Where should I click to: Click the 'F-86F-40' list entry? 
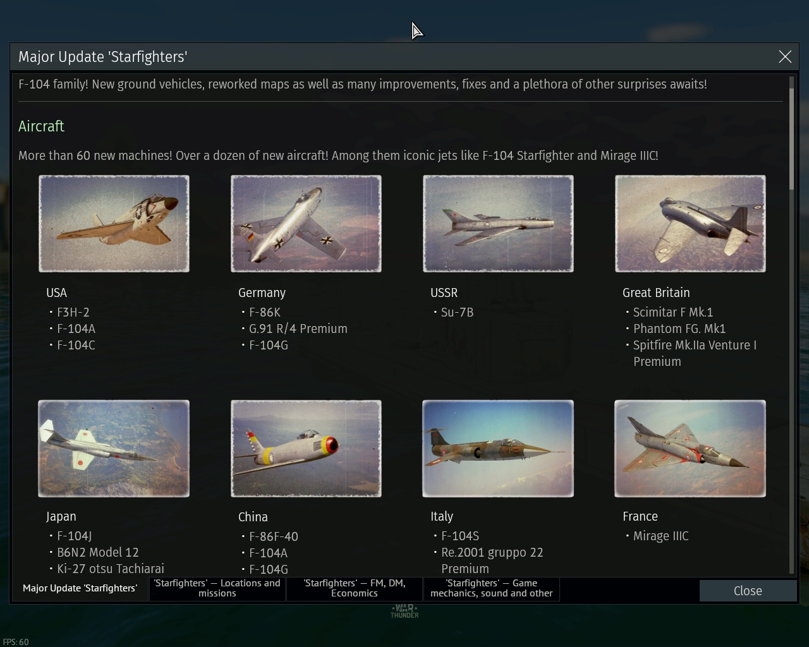pyautogui.click(x=274, y=536)
